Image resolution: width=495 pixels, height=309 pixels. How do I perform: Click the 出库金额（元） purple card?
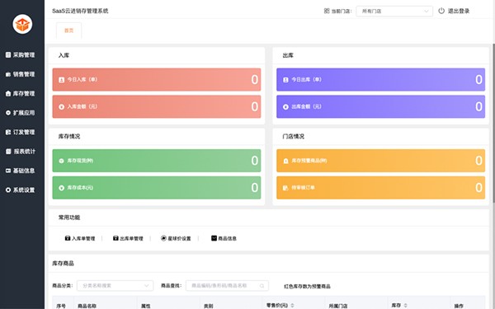point(380,107)
